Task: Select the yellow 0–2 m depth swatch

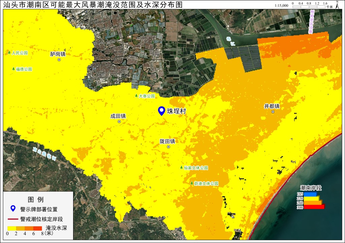Action: click(12, 228)
